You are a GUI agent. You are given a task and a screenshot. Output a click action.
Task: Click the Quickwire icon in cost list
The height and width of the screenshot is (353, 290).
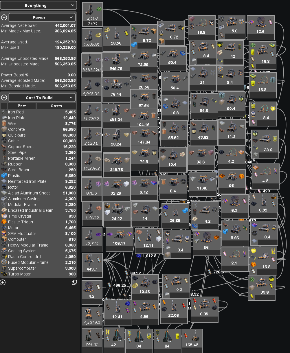[x=4, y=135]
